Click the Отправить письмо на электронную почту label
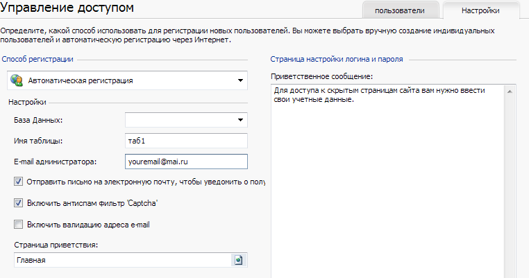Image resolution: width=529 pixels, height=278 pixels. [146, 182]
